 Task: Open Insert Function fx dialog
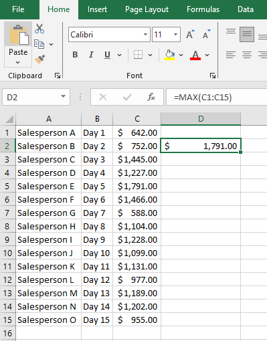pyautogui.click(x=151, y=97)
